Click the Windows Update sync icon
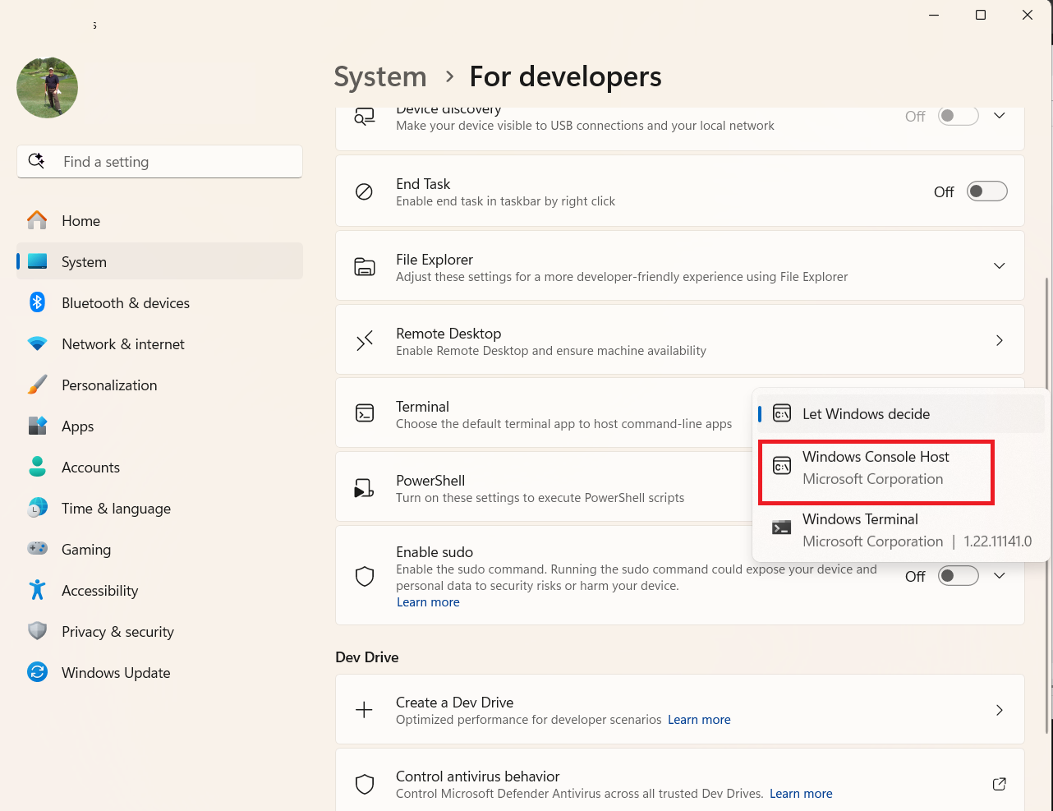This screenshot has height=811, width=1053. point(37,672)
